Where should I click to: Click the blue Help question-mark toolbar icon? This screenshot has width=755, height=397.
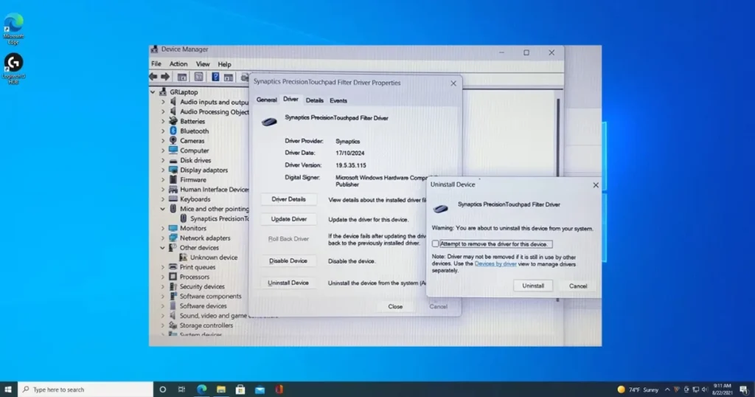tap(215, 77)
